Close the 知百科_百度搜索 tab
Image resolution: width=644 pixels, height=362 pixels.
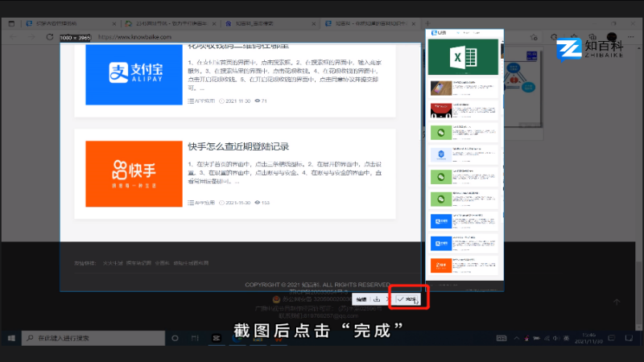tap(314, 24)
